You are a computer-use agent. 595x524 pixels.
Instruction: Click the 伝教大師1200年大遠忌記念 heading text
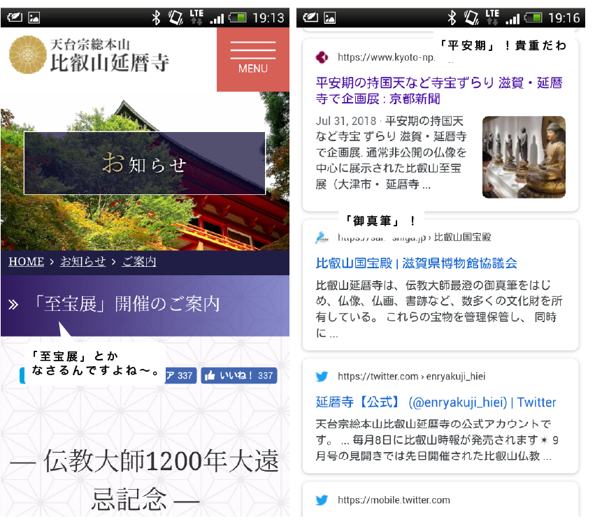(145, 480)
